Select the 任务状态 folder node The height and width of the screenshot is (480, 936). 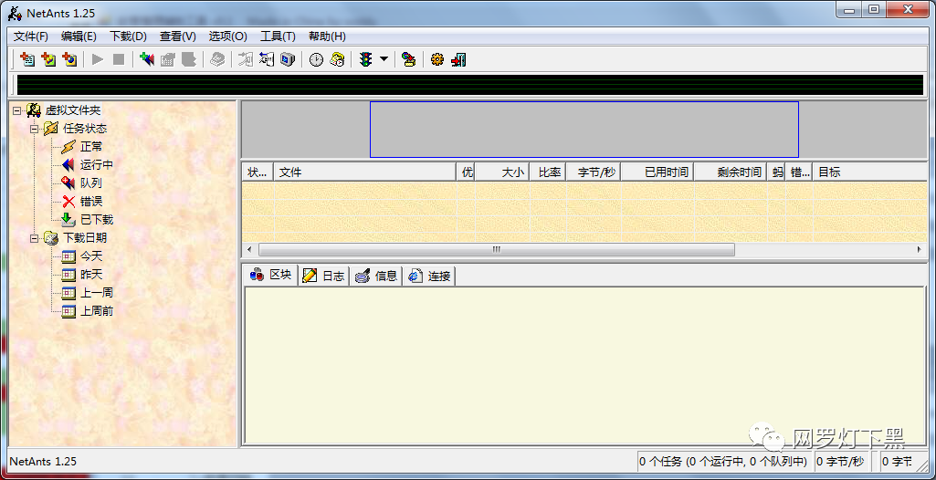pyautogui.click(x=85, y=129)
